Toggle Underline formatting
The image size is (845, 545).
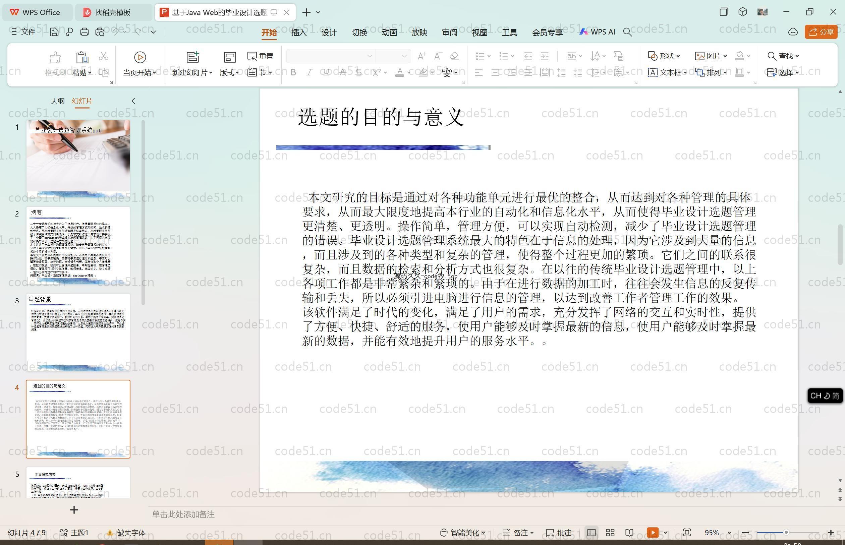click(x=326, y=72)
